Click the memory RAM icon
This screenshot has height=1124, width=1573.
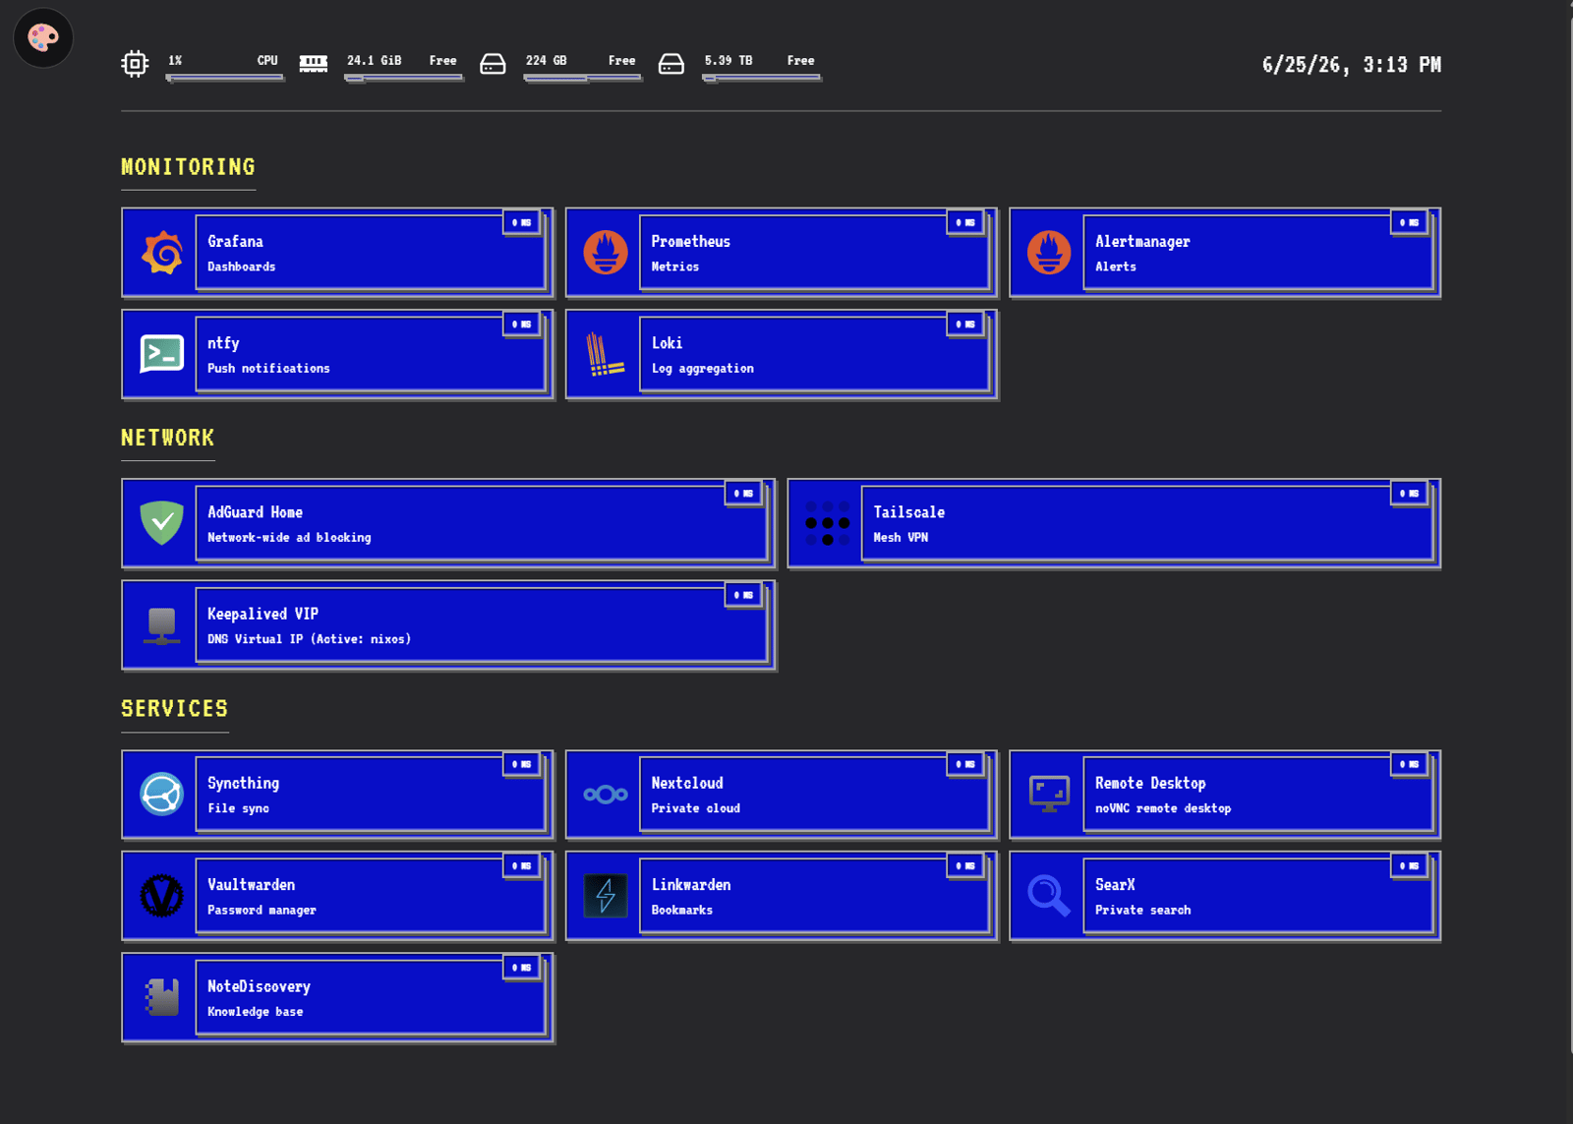pyautogui.click(x=314, y=64)
